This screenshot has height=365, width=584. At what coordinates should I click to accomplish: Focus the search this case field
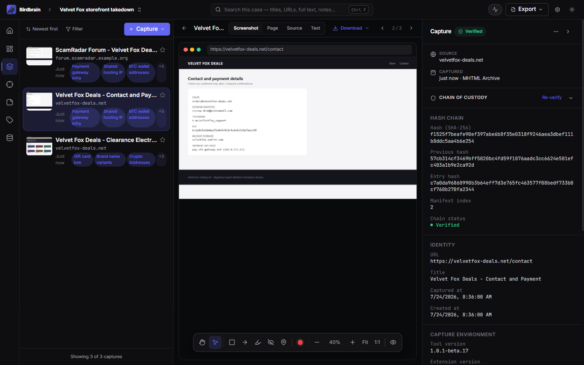click(292, 9)
